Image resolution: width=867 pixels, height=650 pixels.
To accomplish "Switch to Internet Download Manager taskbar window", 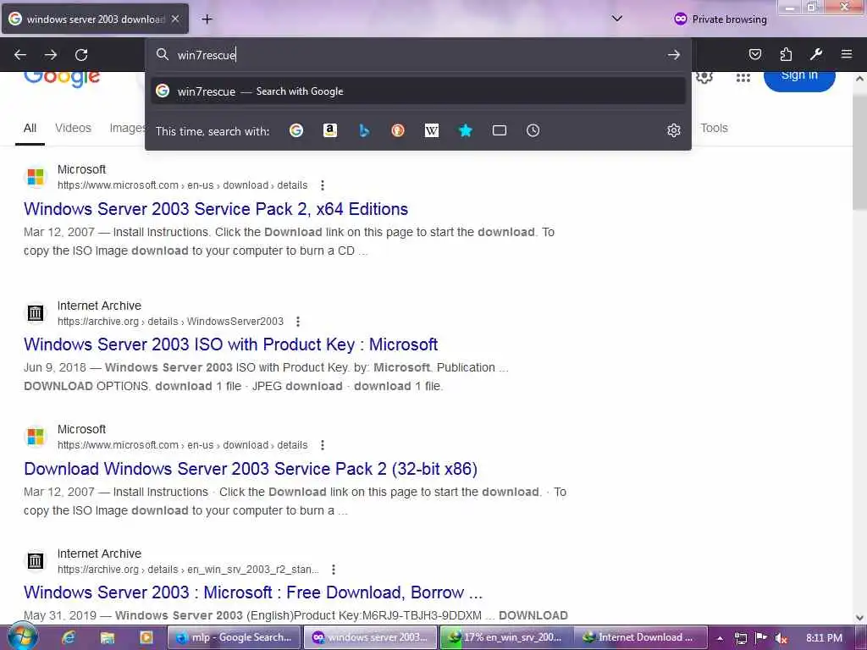I will pos(640,637).
